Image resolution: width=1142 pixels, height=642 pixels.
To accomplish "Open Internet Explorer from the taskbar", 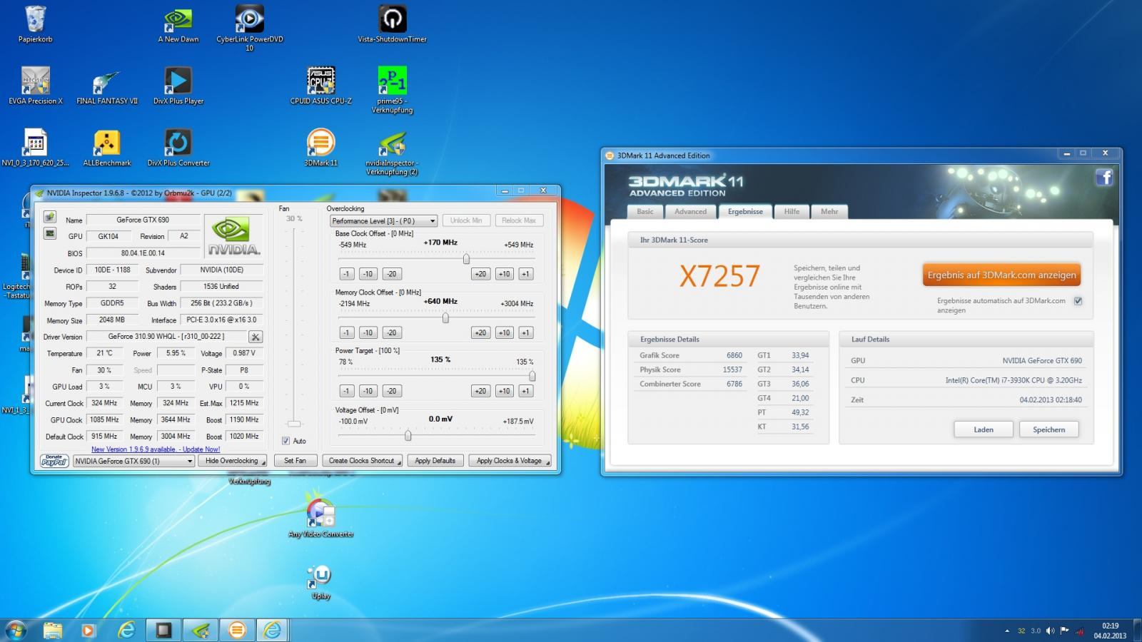I will (x=127, y=630).
